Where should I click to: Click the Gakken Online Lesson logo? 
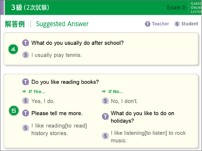click(196, 7)
